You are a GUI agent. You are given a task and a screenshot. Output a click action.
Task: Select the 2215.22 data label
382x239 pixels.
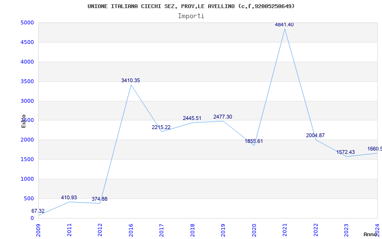[x=161, y=127]
